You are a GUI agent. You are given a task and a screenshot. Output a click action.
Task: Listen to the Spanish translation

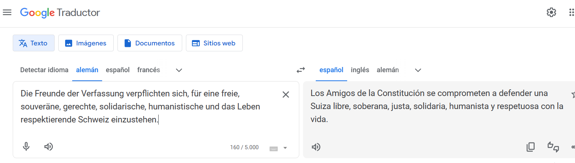[x=316, y=147]
